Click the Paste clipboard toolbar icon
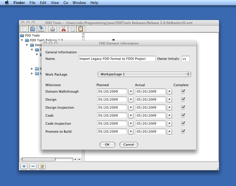 pyautogui.click(x=81, y=29)
